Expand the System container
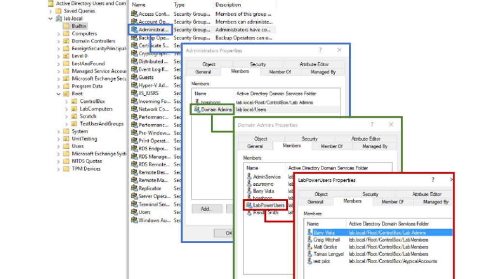Screen dimensions: 496x279 [59, 132]
